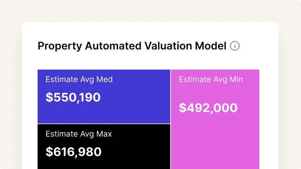Click the $550,190 median value
Image resolution: width=301 pixels, height=169 pixels.
coord(73,97)
